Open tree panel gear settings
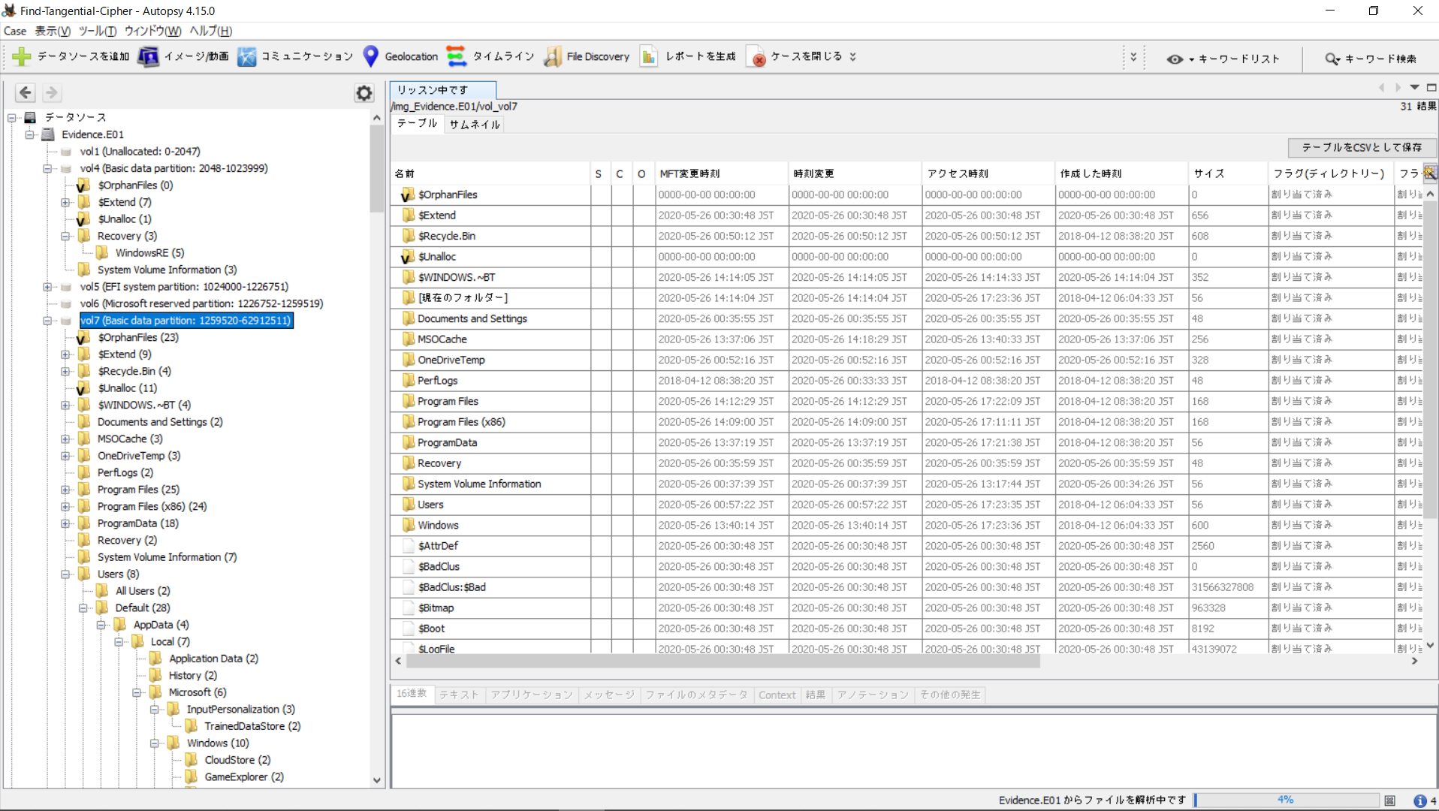Viewport: 1439px width, 811px height. 364,93
